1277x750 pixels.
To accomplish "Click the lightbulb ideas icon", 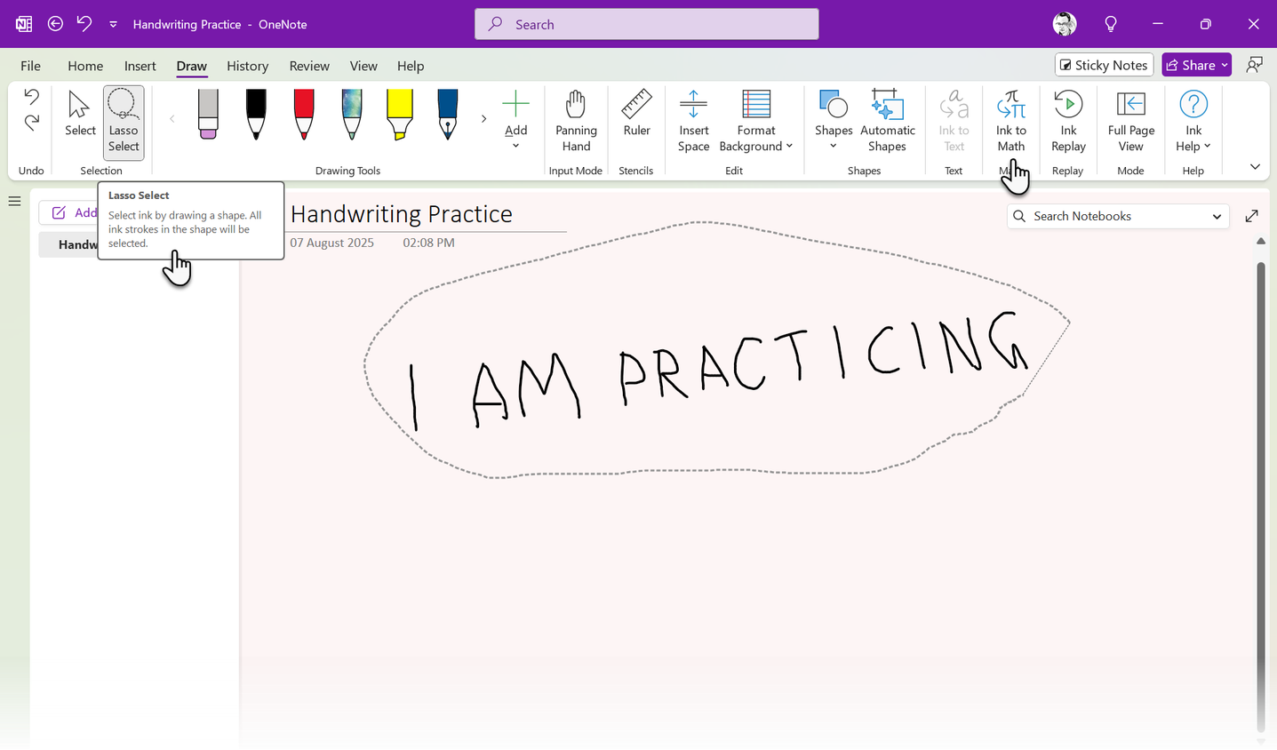I will 1111,24.
